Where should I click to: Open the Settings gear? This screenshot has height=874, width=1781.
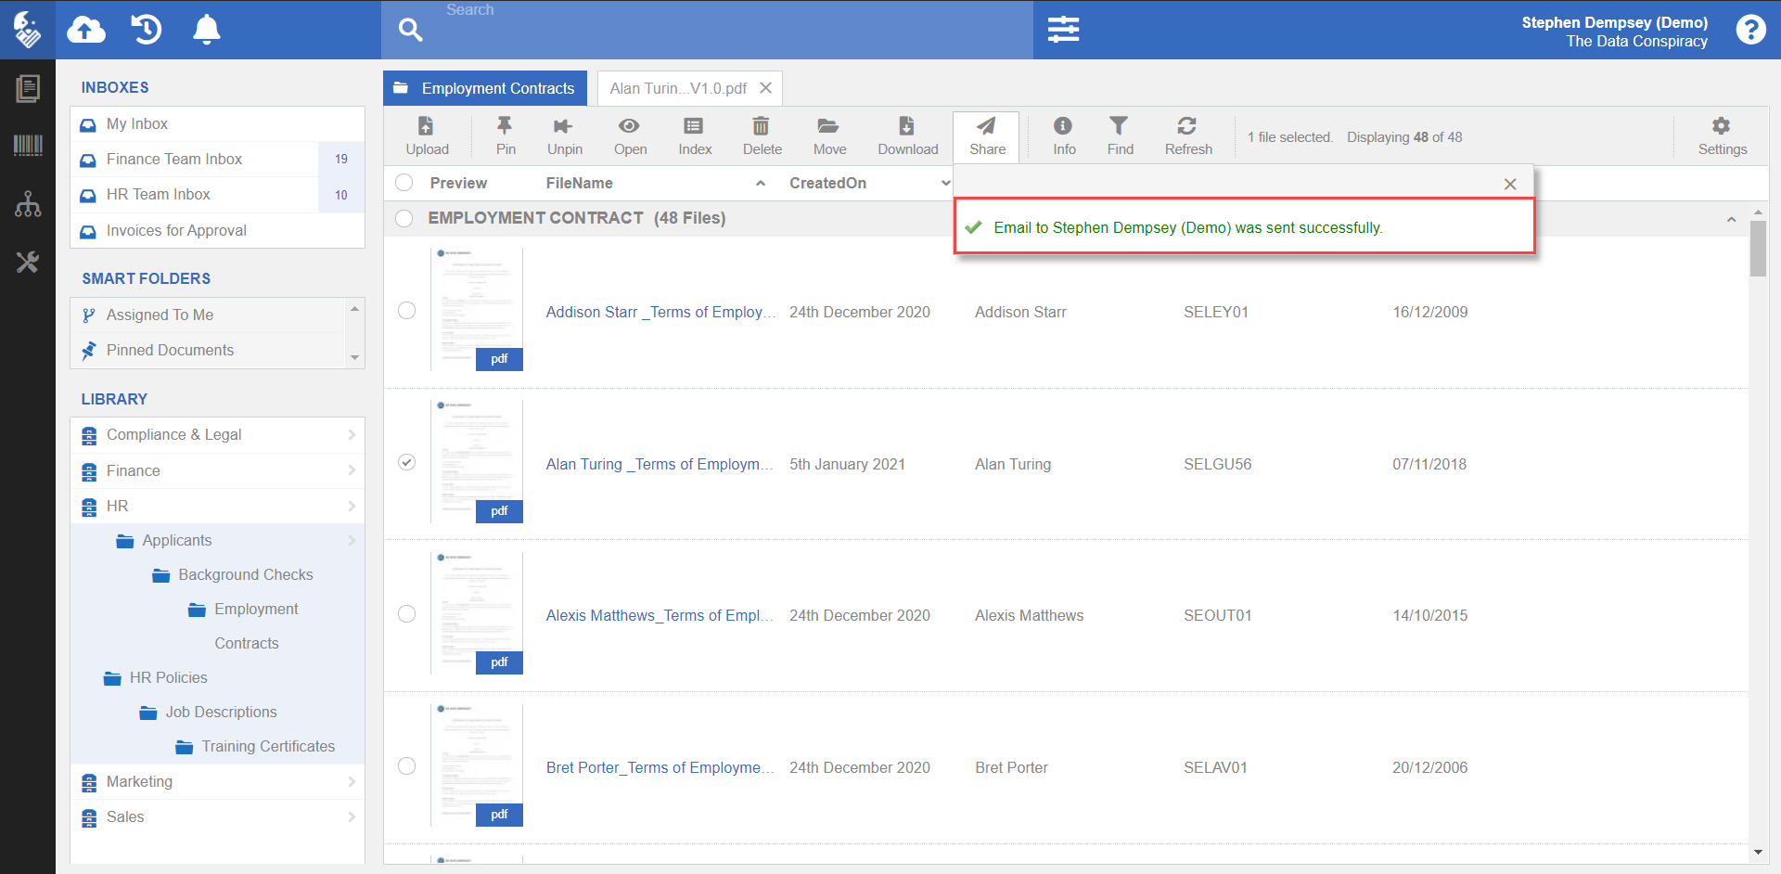(x=1722, y=136)
